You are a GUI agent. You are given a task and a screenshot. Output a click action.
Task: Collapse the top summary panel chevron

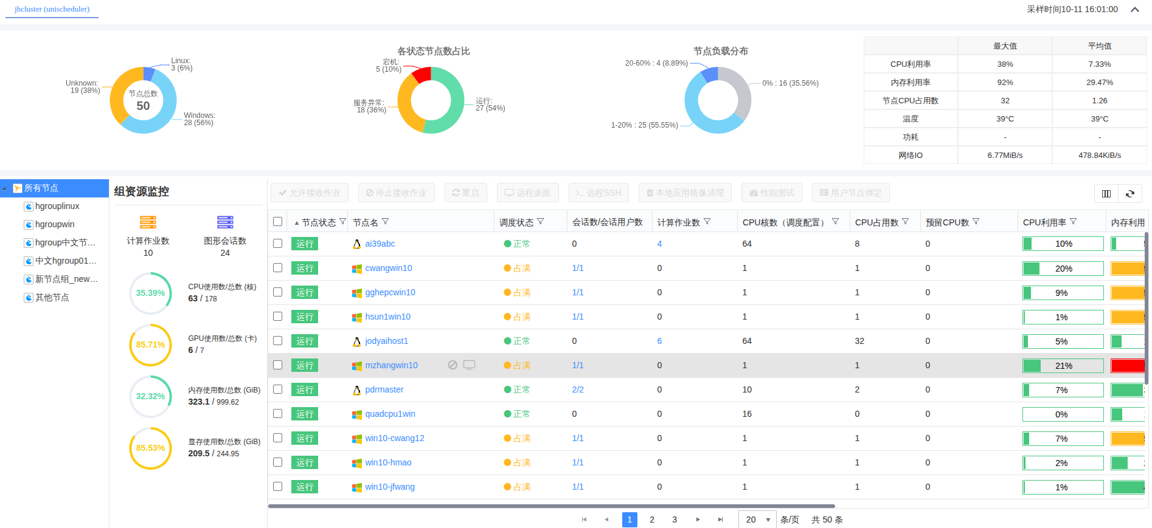[1134, 10]
